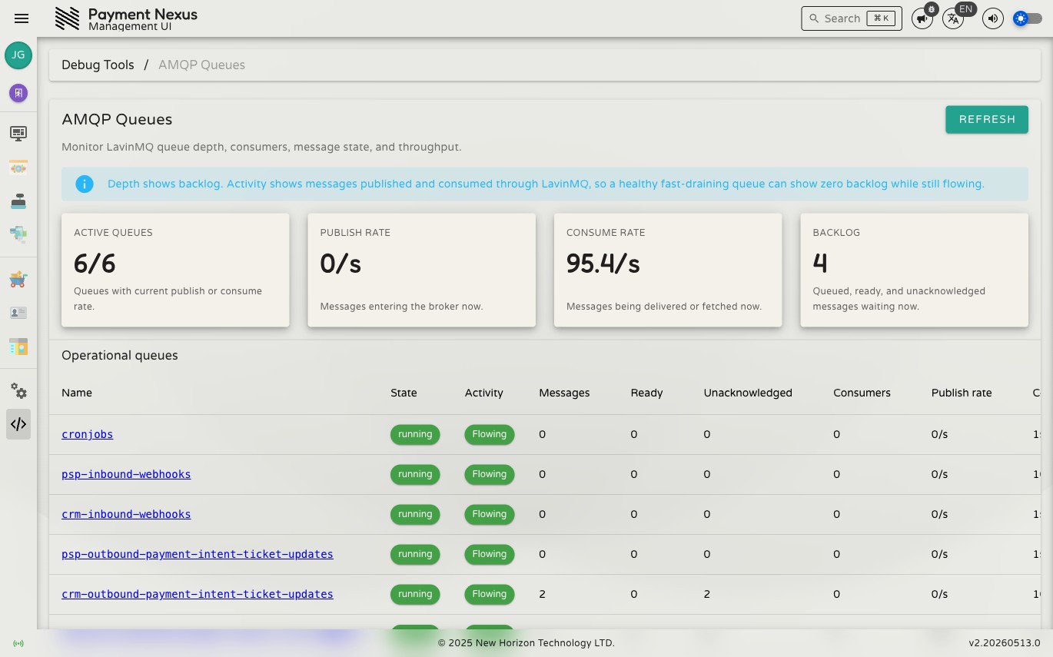1053x657 pixels.
Task: Click Unacknowledged value 2 in crm-outbound row
Action: click(707, 594)
